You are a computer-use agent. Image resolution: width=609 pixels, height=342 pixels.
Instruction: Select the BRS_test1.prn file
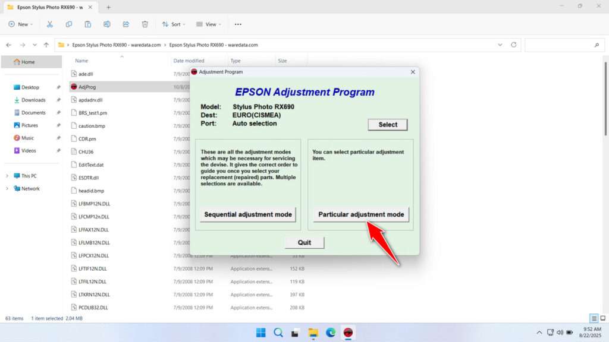pos(92,113)
